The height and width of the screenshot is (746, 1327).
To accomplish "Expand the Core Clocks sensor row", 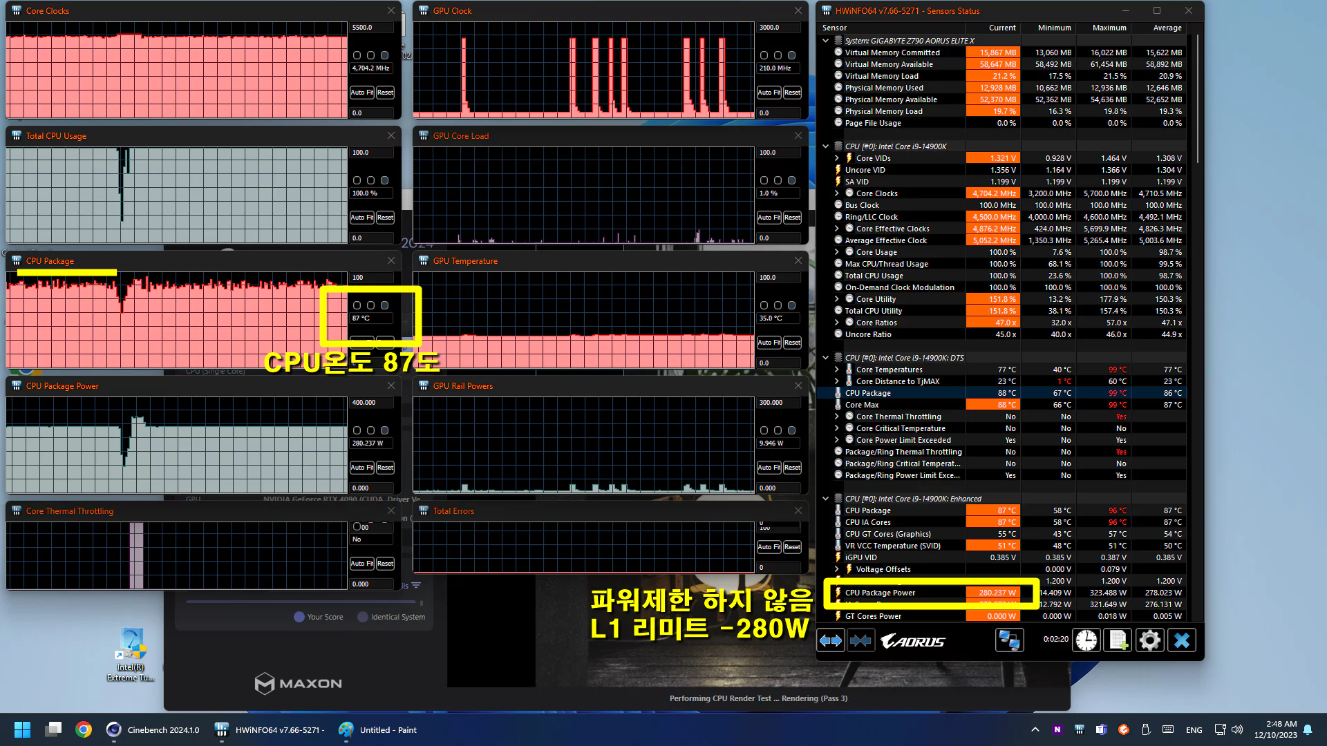I will click(836, 193).
